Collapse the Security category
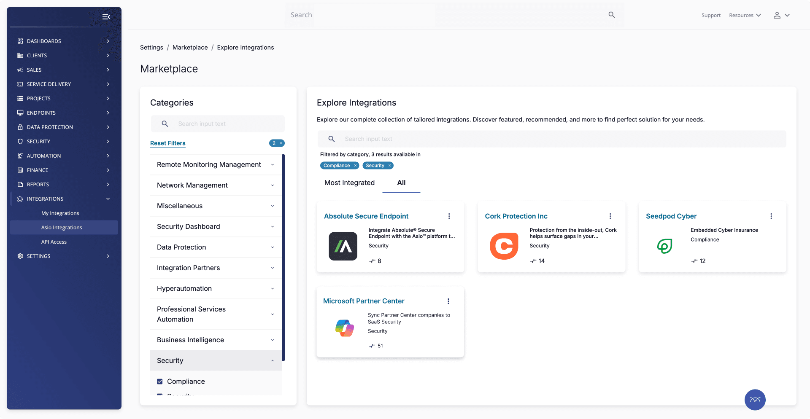 coord(273,361)
